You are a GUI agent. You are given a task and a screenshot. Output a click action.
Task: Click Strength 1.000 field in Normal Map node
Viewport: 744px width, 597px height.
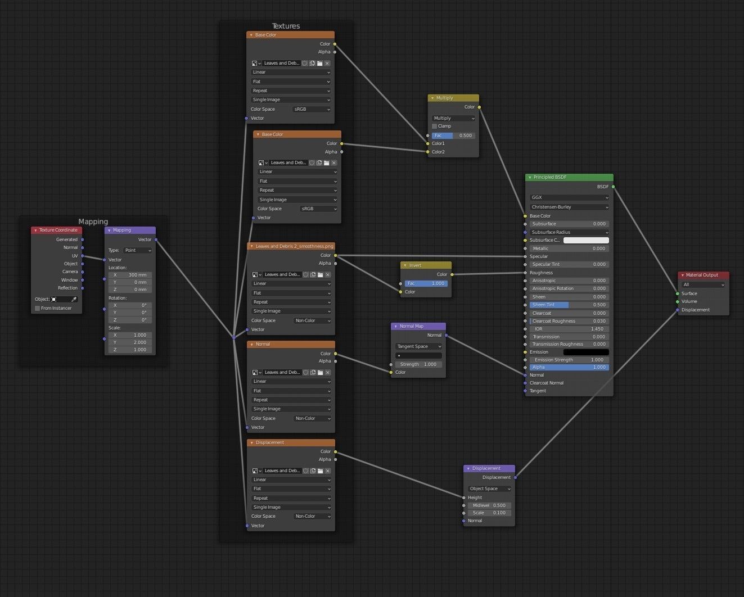coord(419,364)
